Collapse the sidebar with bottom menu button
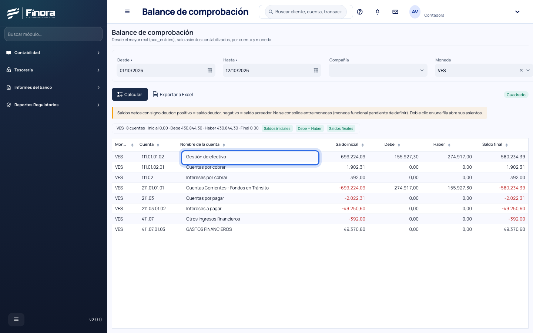The width and height of the screenshot is (533, 333). coord(16,319)
